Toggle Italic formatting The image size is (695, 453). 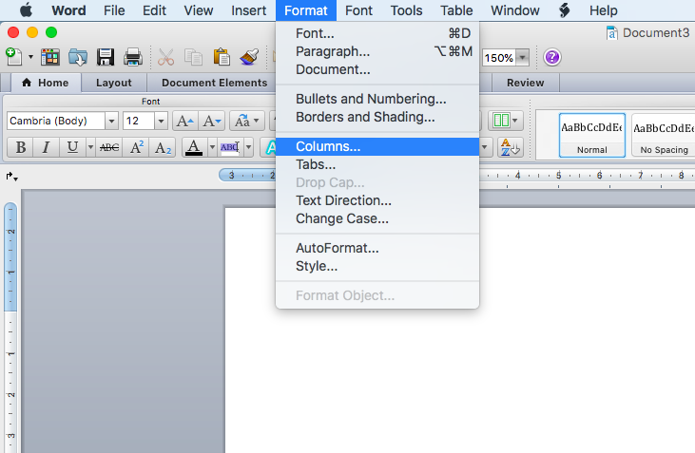tap(46, 147)
